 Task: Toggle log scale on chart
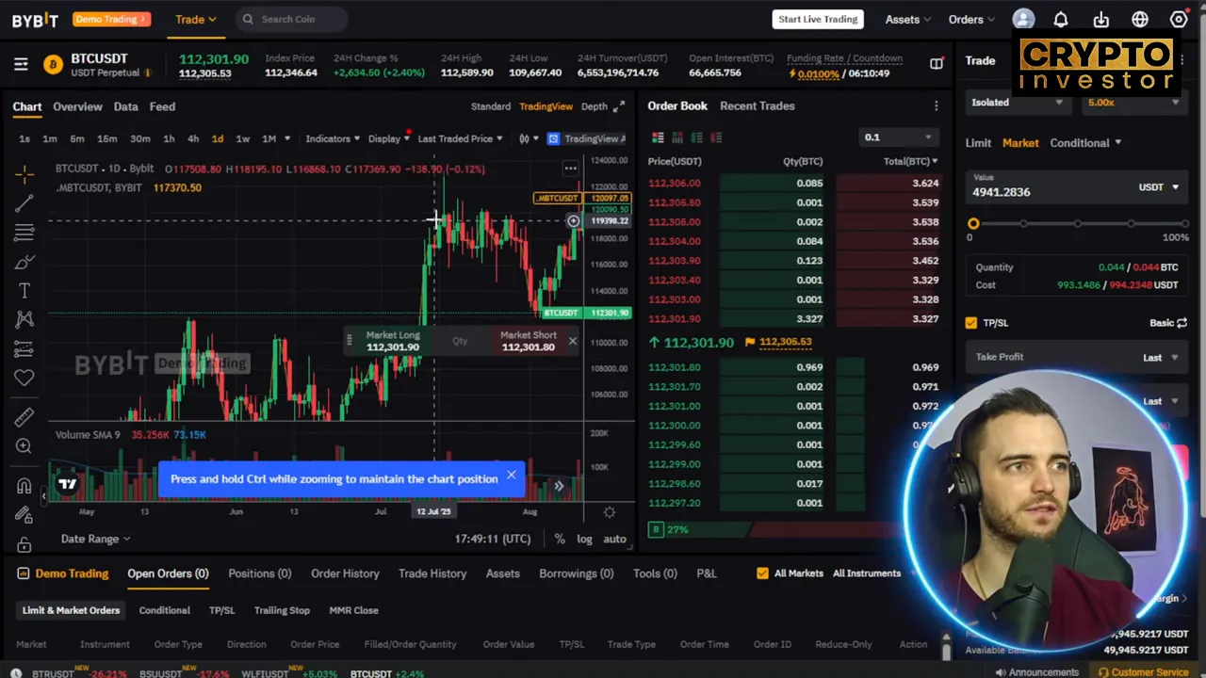pyautogui.click(x=584, y=539)
